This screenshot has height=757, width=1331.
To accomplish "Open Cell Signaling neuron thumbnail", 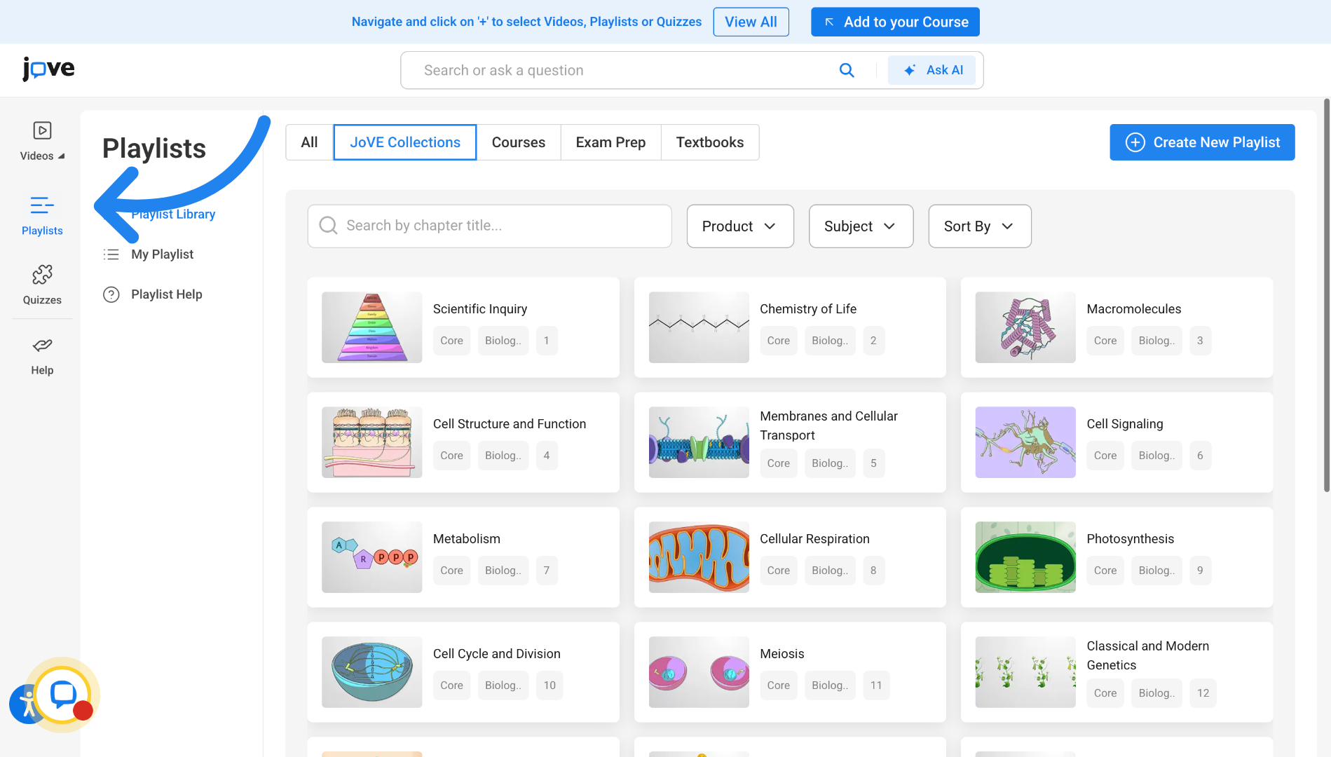I will tap(1025, 442).
